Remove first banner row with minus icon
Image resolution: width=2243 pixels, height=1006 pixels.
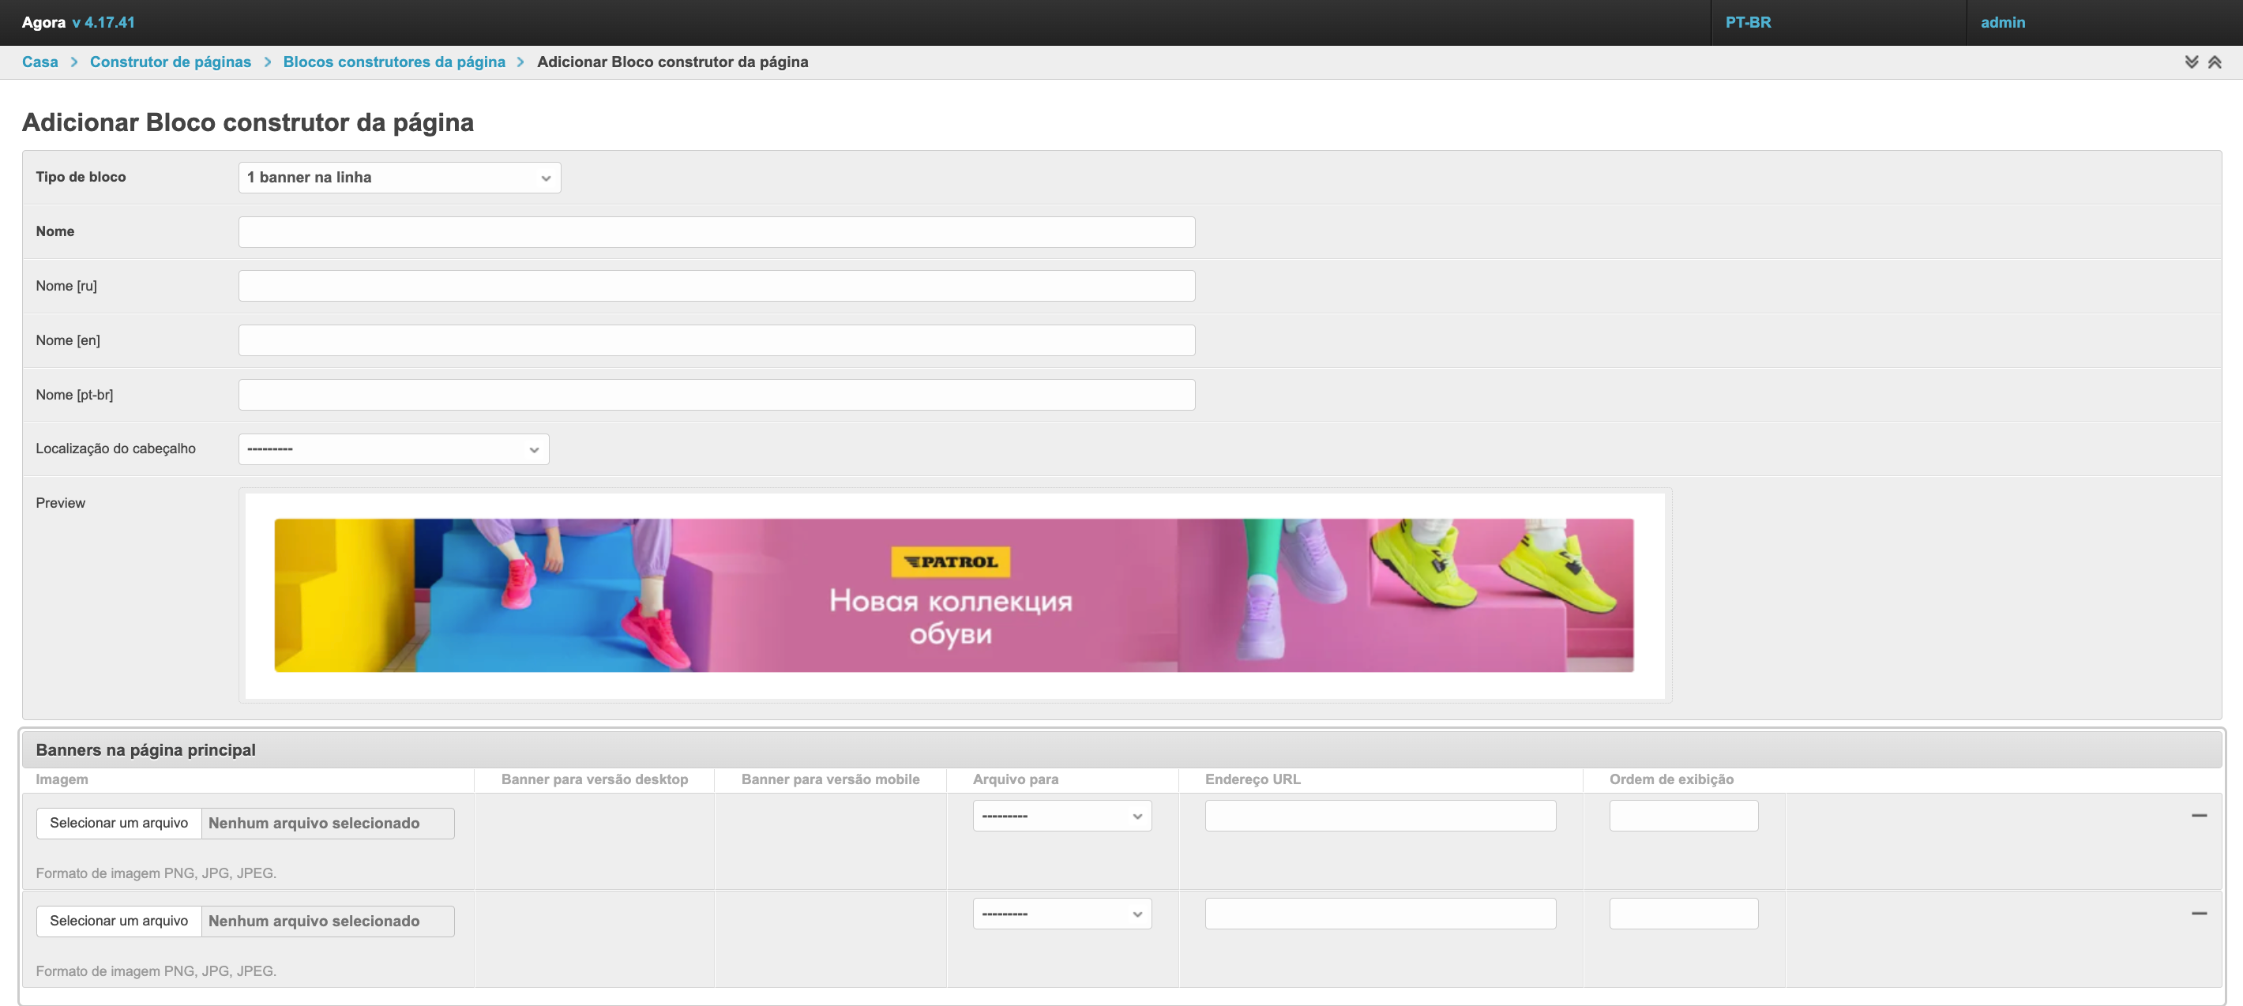[x=2199, y=816]
